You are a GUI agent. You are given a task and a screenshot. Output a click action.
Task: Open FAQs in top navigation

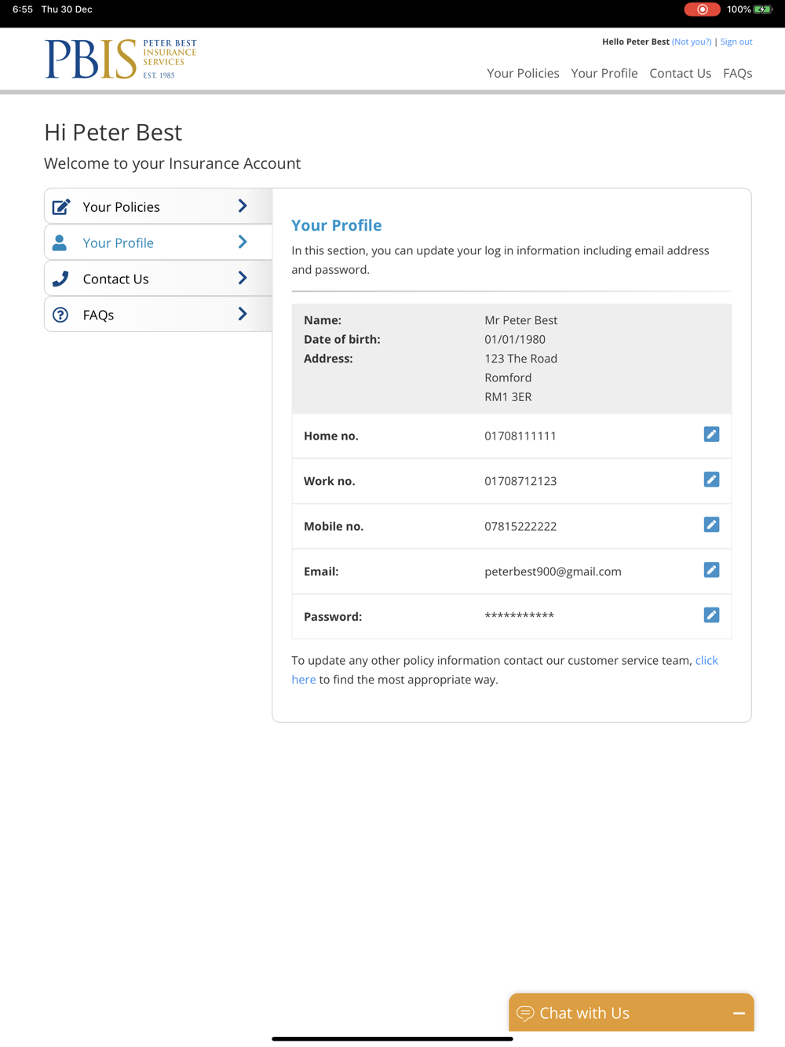(737, 73)
